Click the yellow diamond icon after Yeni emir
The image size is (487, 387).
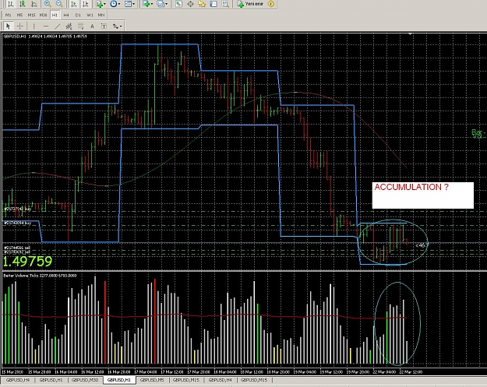pos(271,4)
